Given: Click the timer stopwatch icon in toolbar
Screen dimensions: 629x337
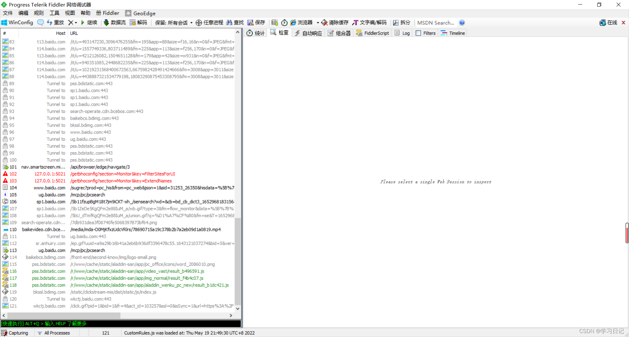Looking at the screenshot, I should click(x=284, y=23).
